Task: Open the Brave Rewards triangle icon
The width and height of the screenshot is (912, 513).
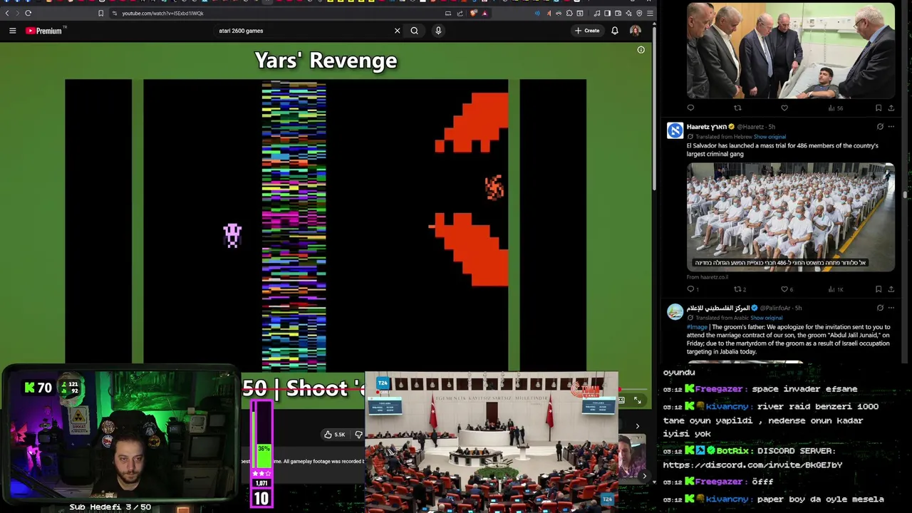Action: (484, 13)
